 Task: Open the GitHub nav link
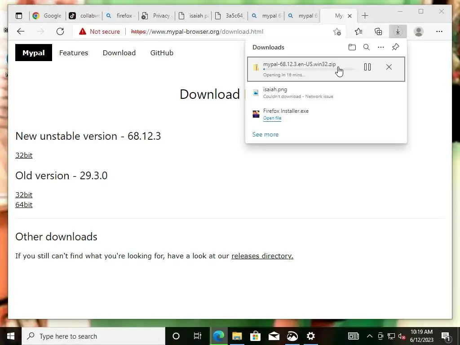(162, 53)
